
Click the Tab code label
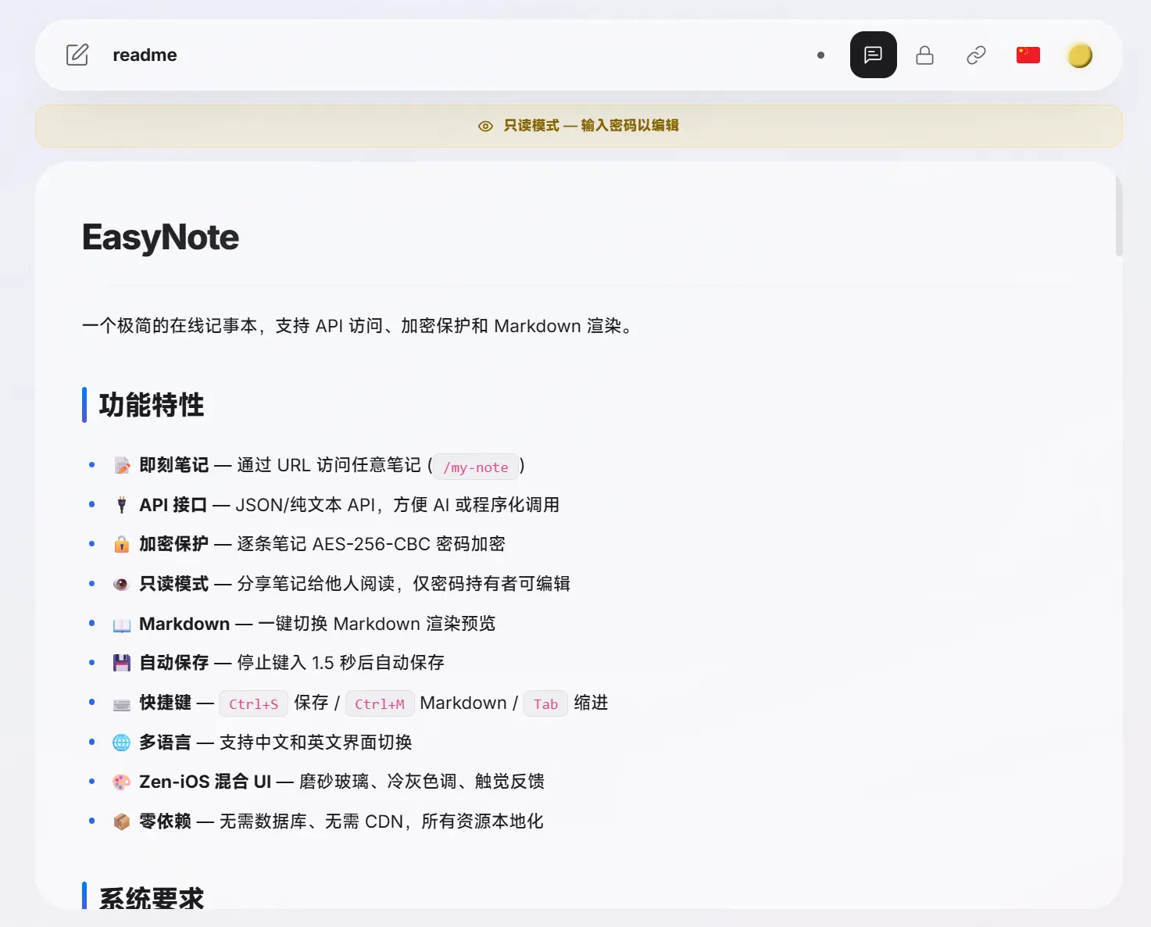click(545, 703)
